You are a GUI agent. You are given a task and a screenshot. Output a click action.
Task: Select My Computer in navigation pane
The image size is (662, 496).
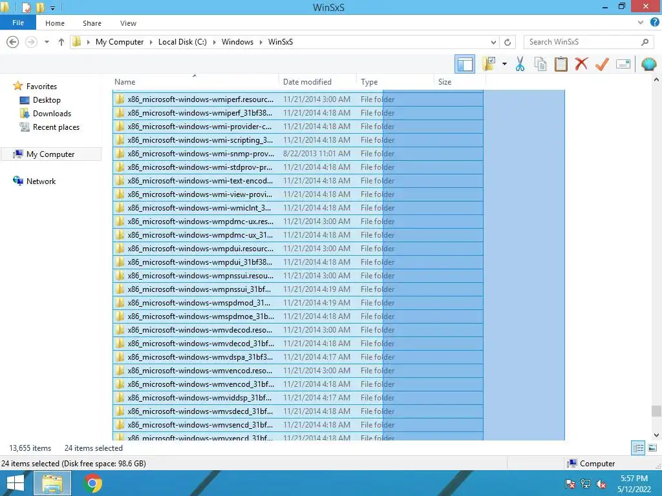click(x=50, y=154)
